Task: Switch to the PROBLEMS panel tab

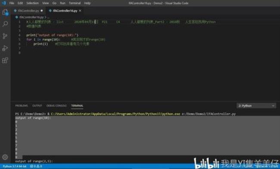Action: point(22,106)
